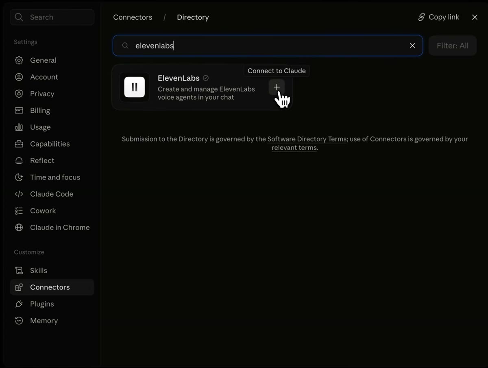Open Cowork settings

click(52, 210)
